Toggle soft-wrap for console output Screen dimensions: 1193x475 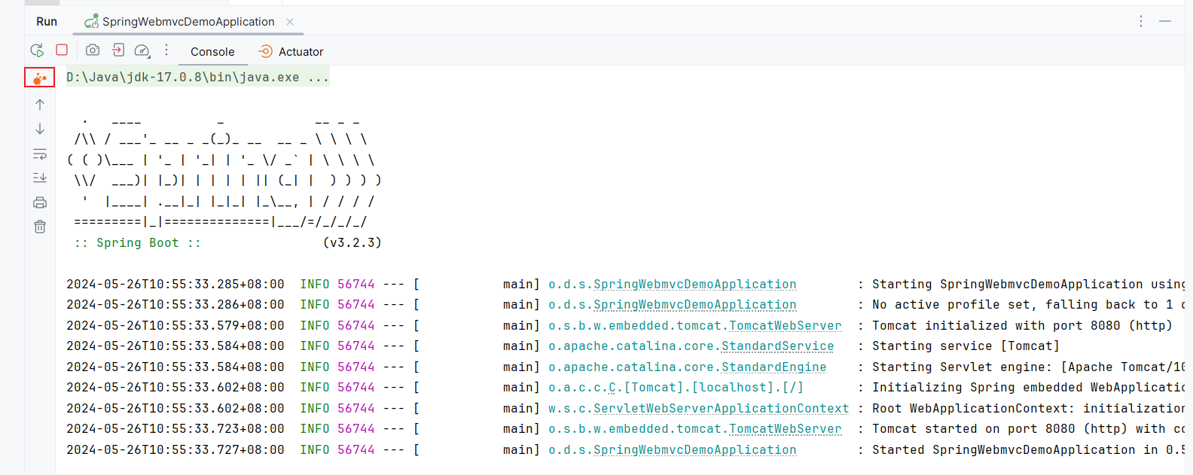(x=40, y=154)
